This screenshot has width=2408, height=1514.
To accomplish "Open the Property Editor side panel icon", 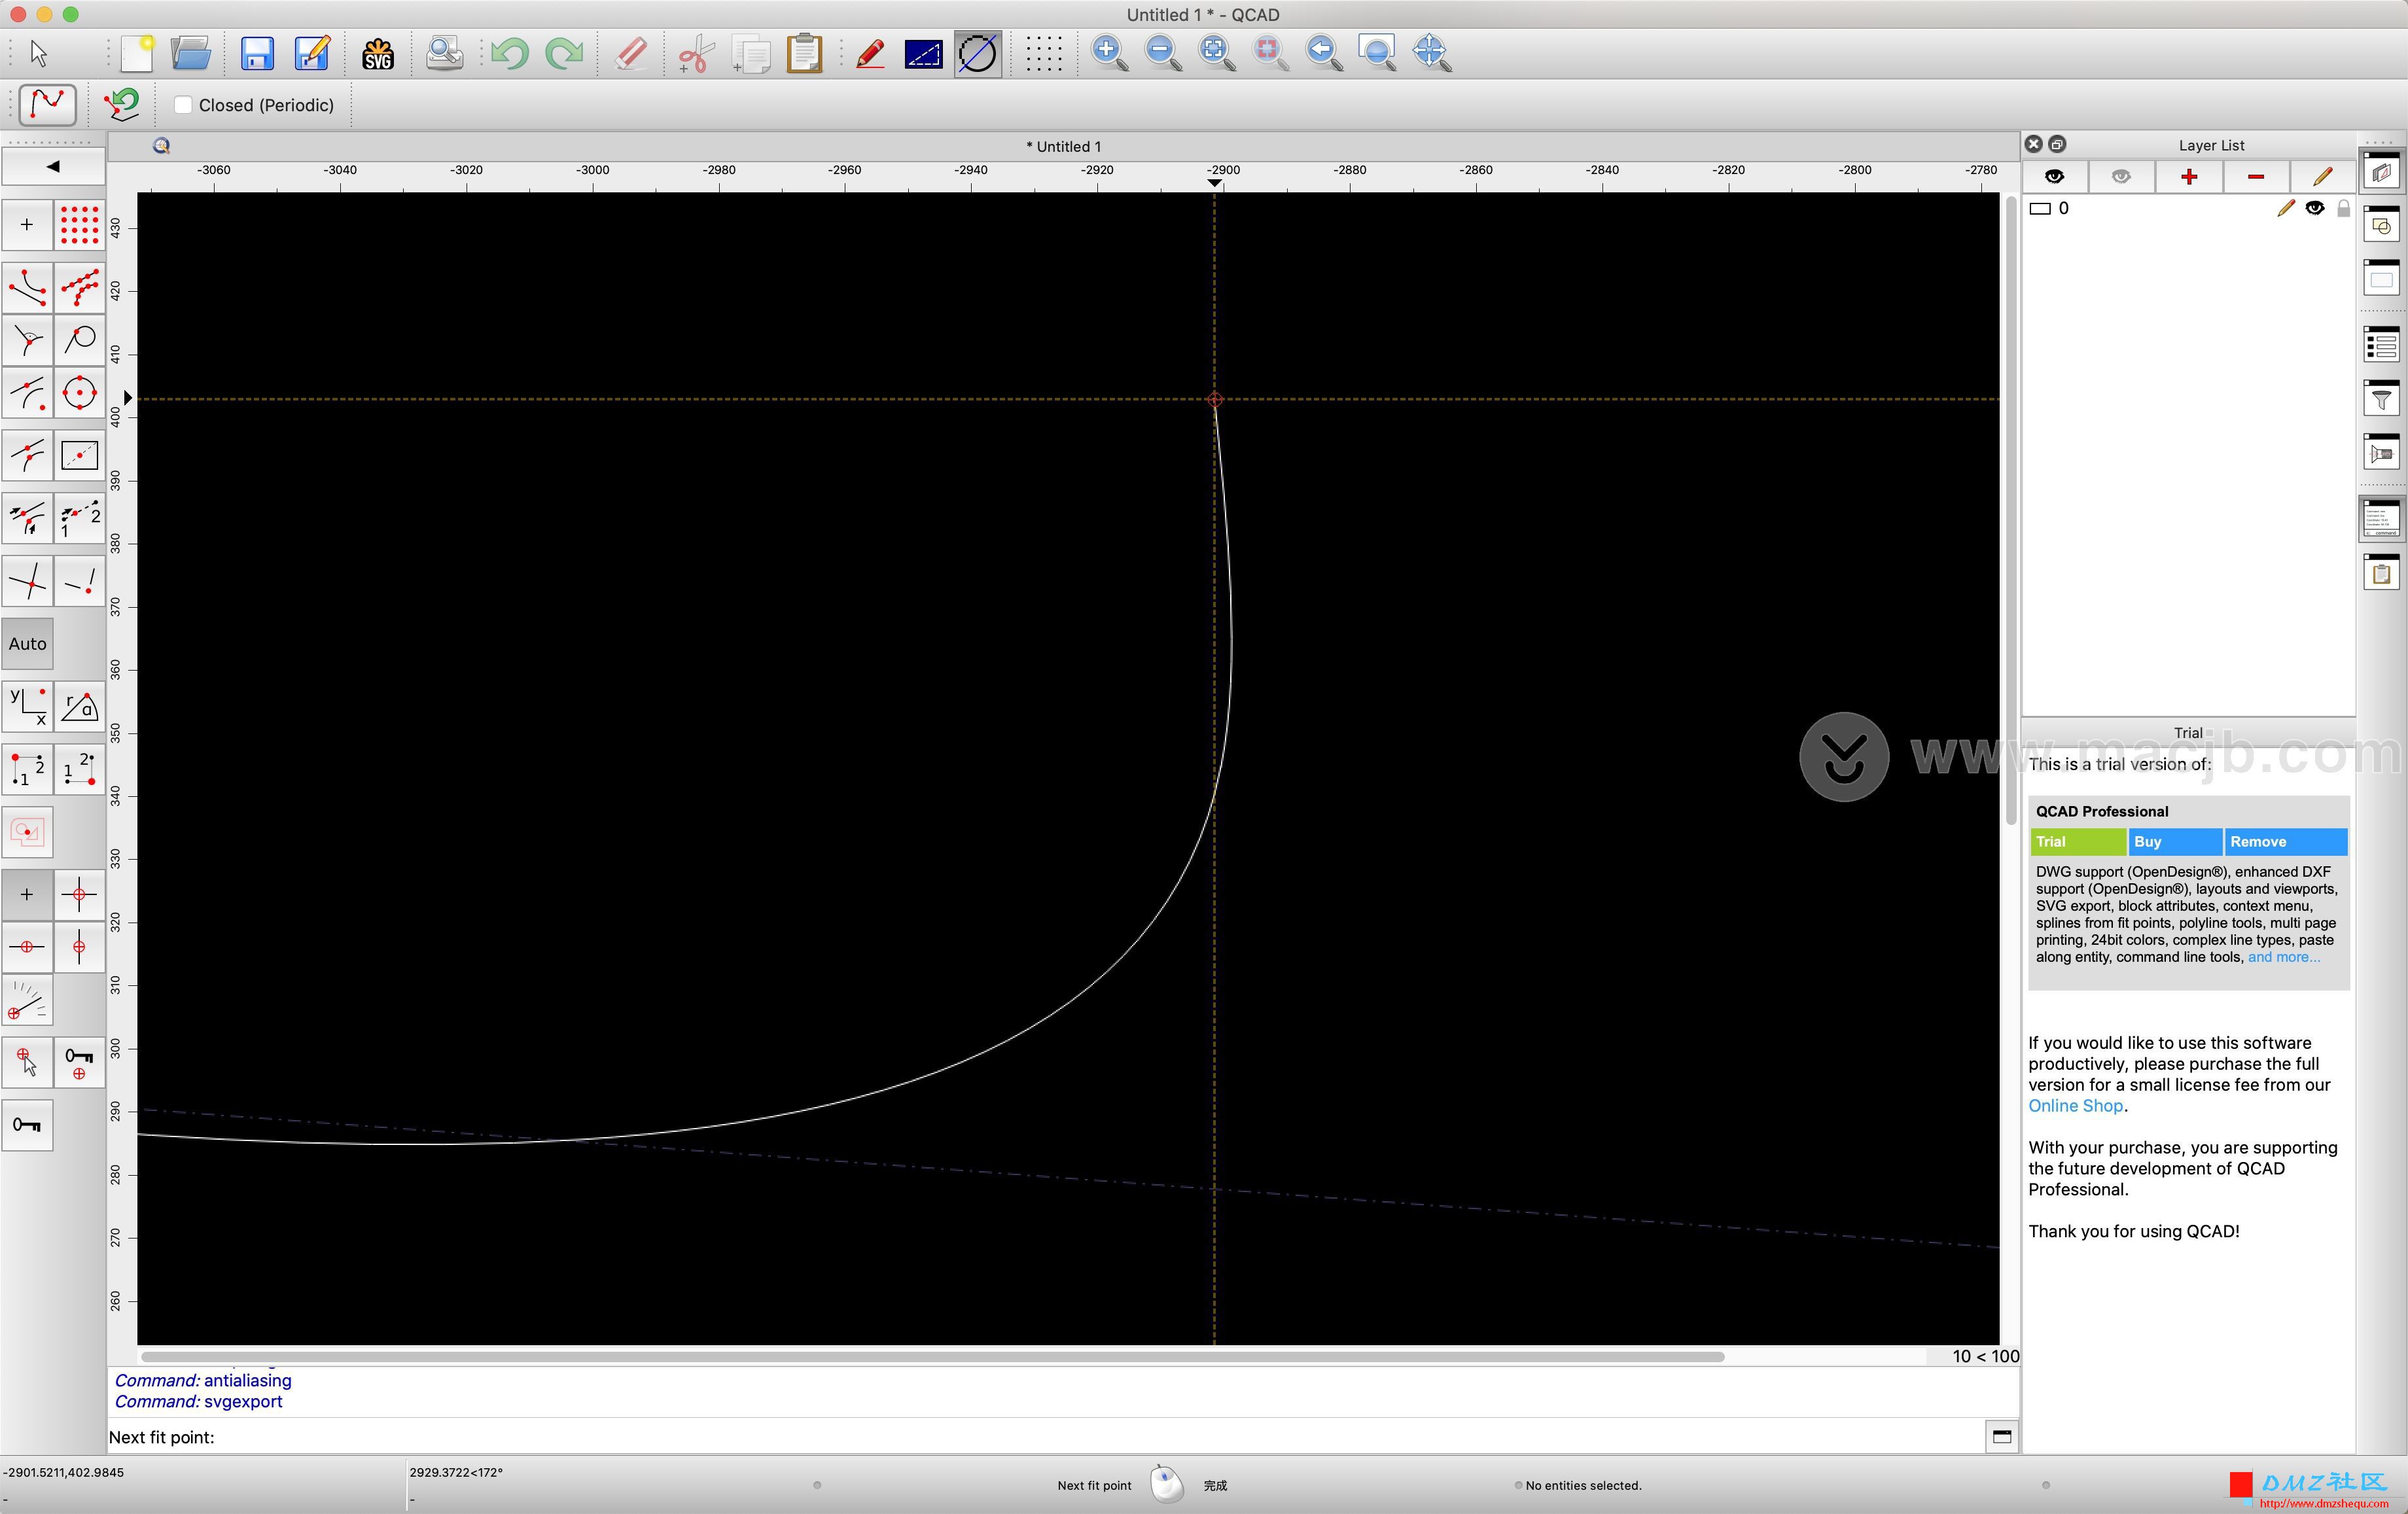I will [2382, 345].
